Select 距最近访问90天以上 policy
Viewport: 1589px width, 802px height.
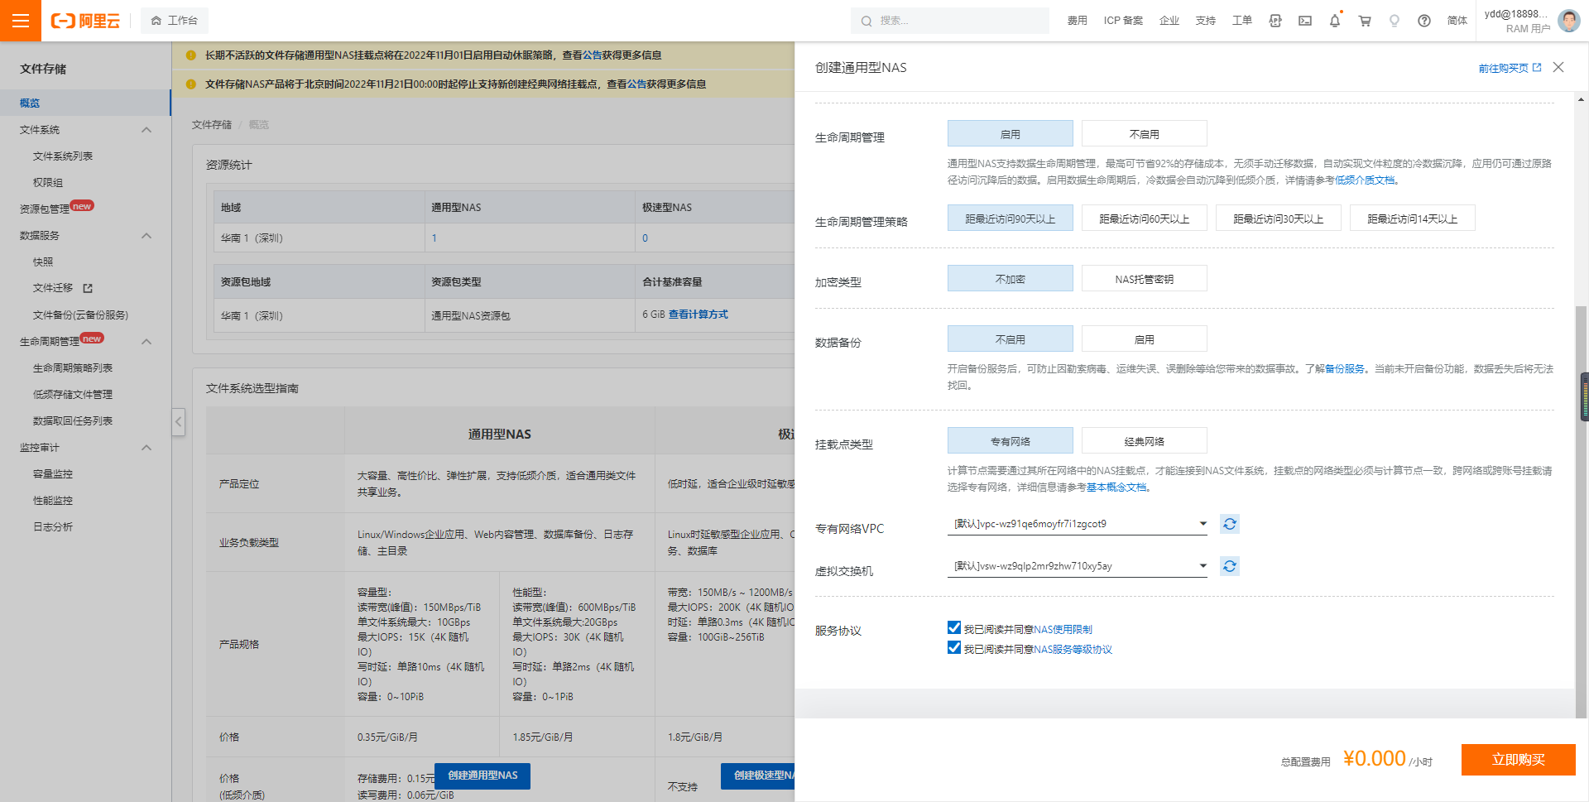point(1010,219)
